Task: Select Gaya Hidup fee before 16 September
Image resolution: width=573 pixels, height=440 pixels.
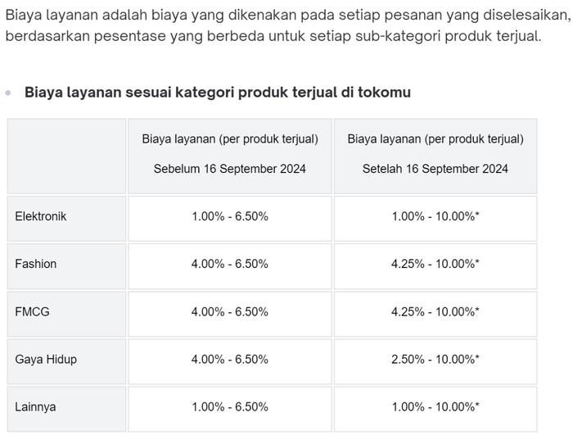Action: click(230, 360)
